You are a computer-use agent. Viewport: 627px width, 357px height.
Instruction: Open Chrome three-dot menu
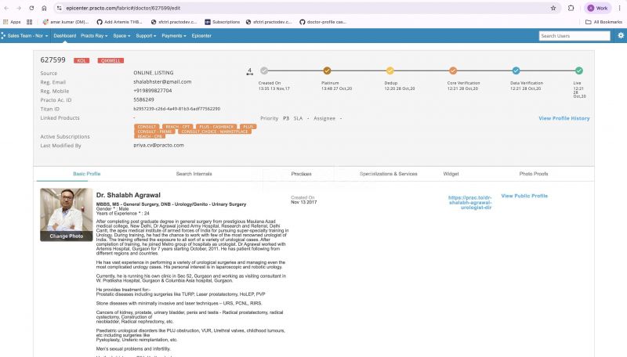[619, 8]
